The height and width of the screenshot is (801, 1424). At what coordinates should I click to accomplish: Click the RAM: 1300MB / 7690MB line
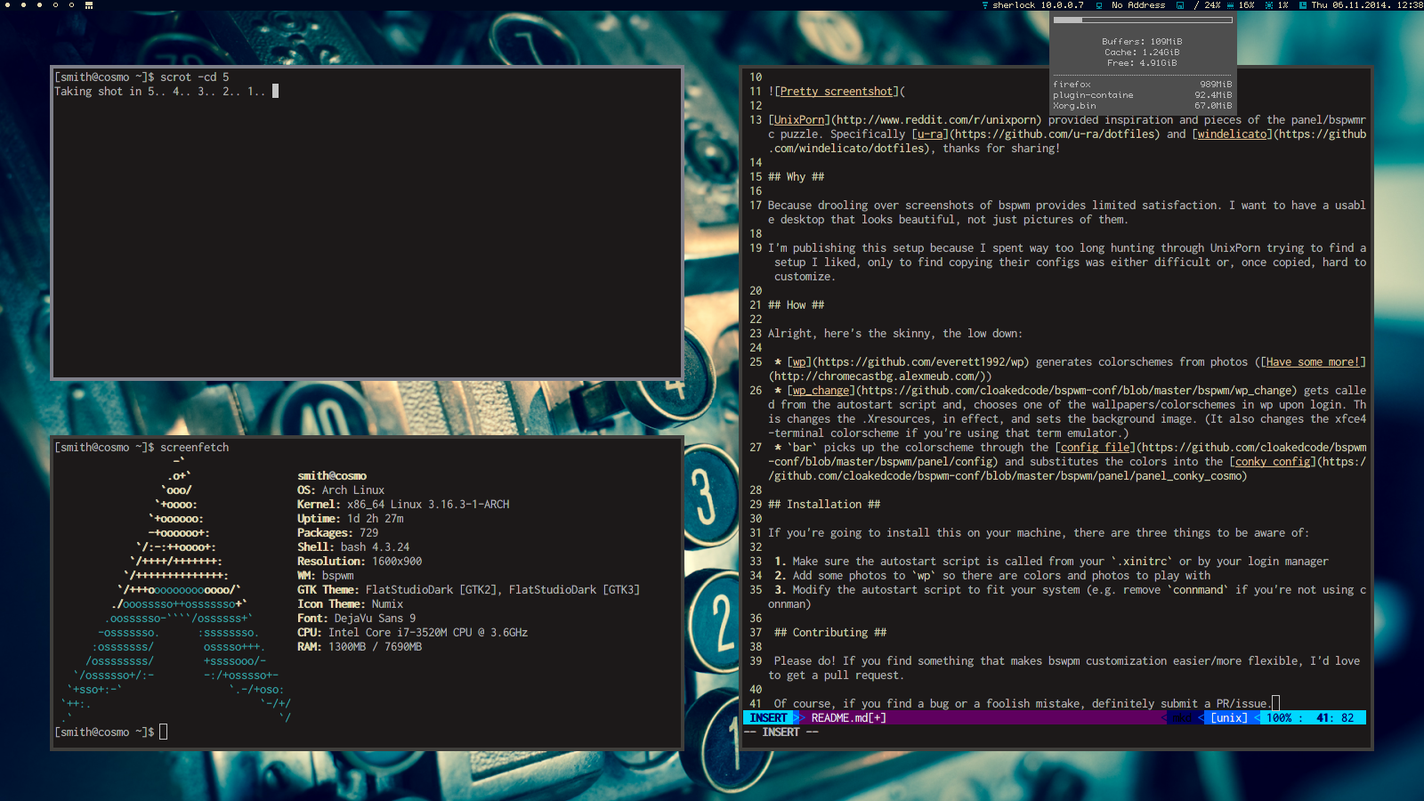(360, 647)
